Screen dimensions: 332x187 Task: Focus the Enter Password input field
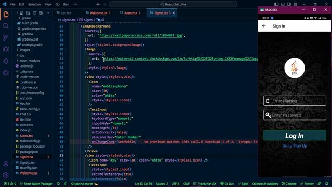tap(295, 115)
